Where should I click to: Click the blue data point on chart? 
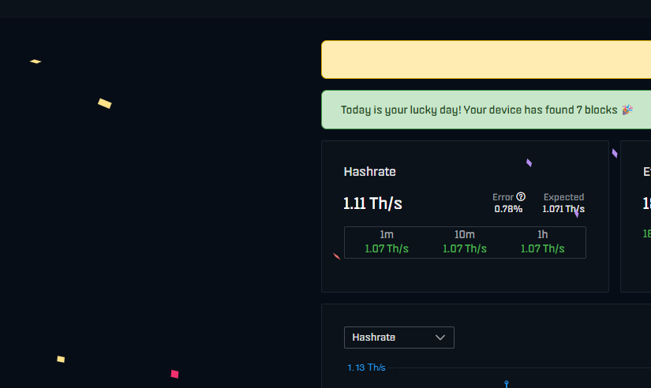coord(507,383)
